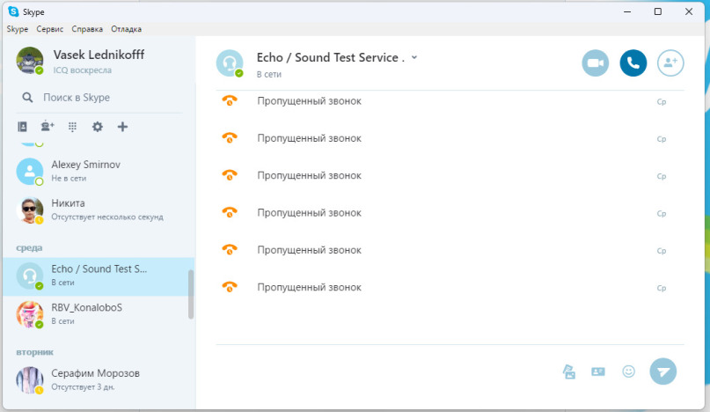Viewport: 710px width, 412px height.
Task: Click the send photo or file icon
Action: click(569, 372)
